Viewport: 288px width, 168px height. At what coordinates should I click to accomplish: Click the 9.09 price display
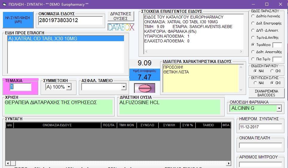pyautogui.click(x=145, y=63)
